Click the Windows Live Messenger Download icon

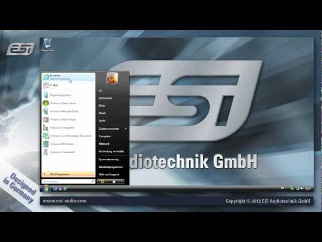[46, 136]
